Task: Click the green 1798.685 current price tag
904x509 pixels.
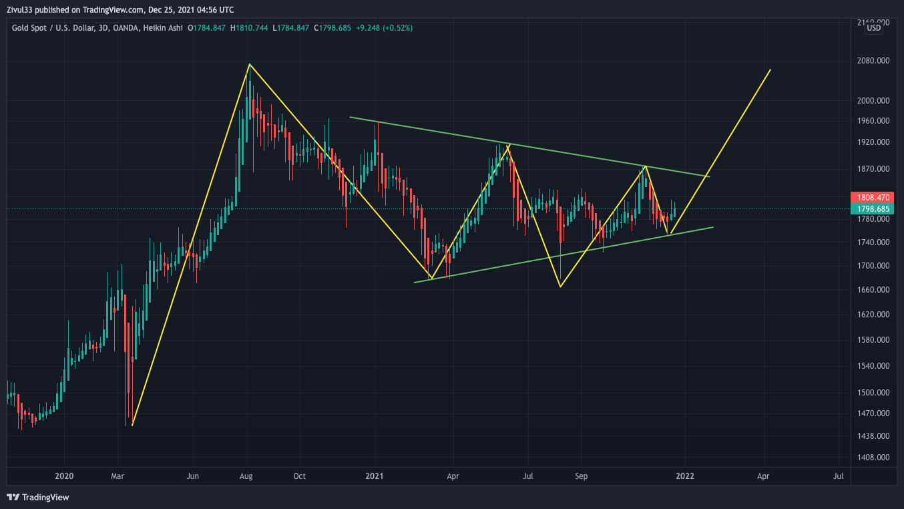Action: (x=871, y=209)
